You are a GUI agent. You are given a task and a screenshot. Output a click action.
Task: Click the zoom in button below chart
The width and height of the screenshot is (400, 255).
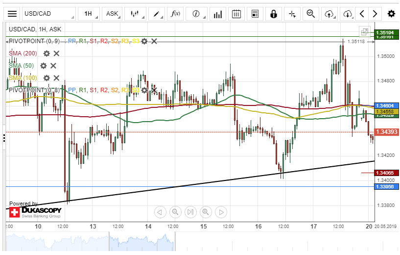(206, 212)
